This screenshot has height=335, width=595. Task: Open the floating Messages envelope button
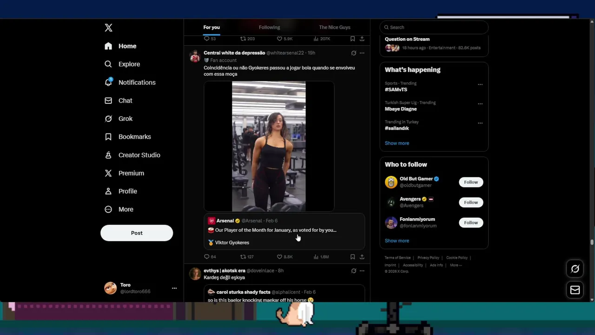point(575,290)
